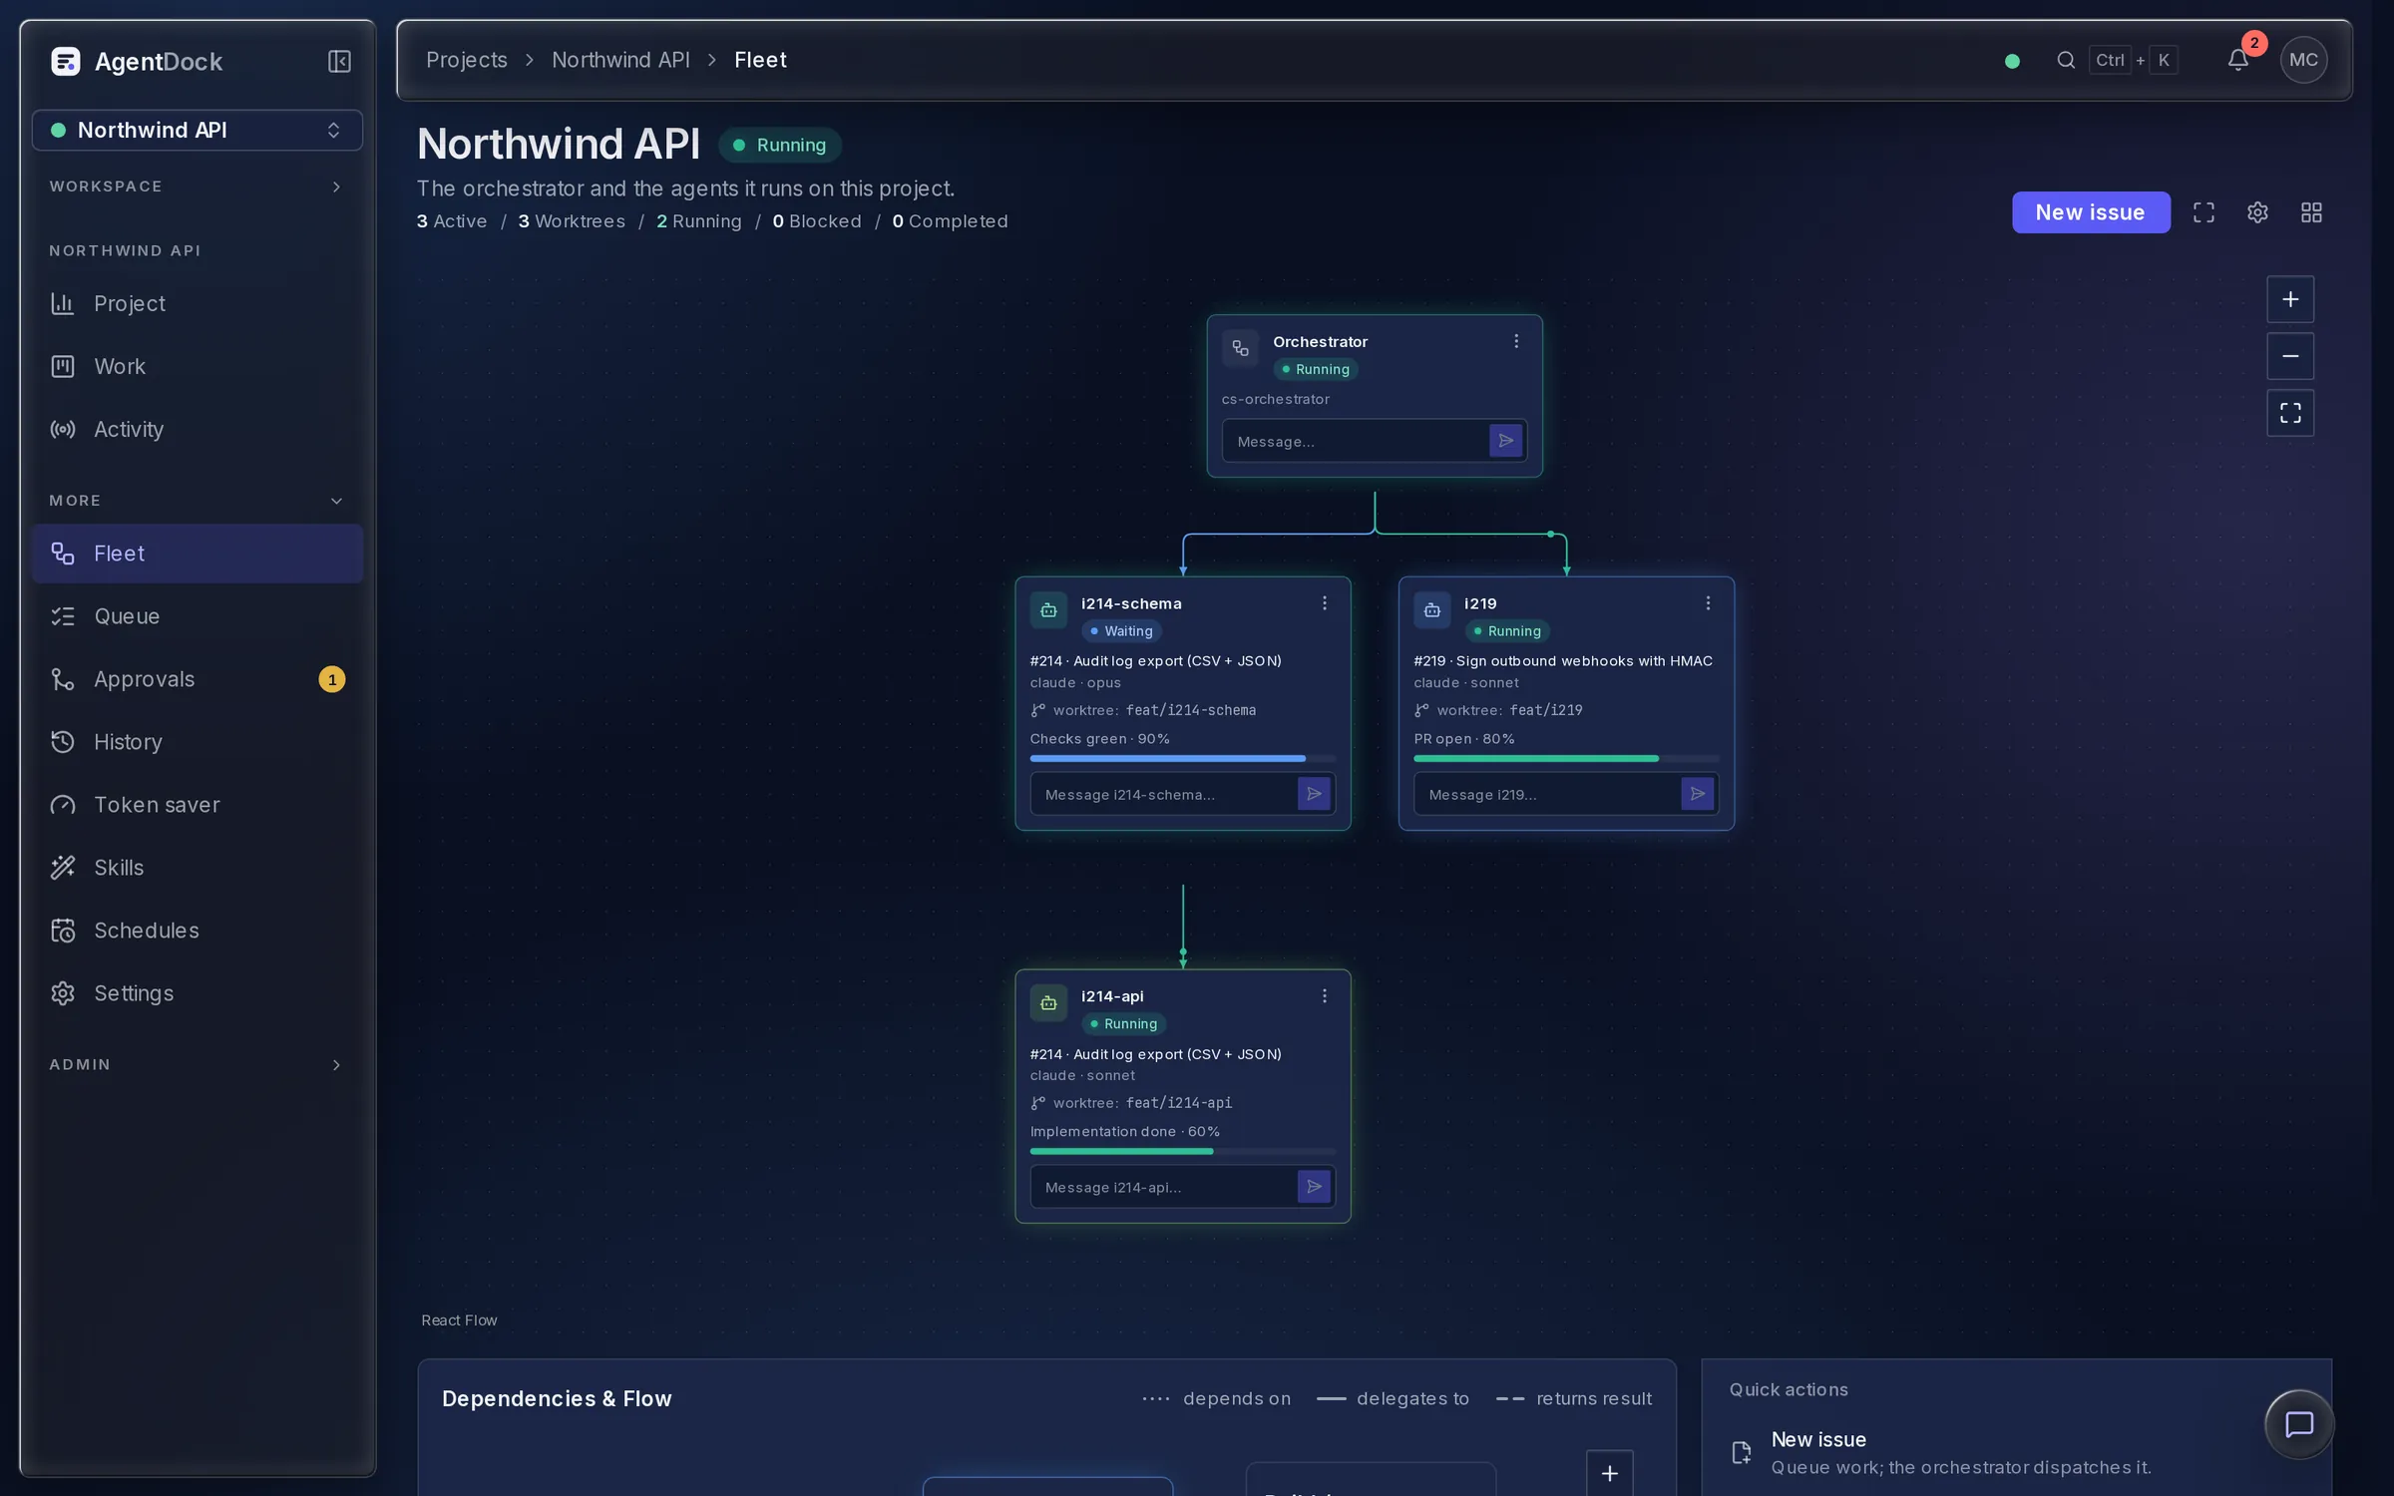
Task: Open the chat bubble widget
Action: click(x=2298, y=1424)
